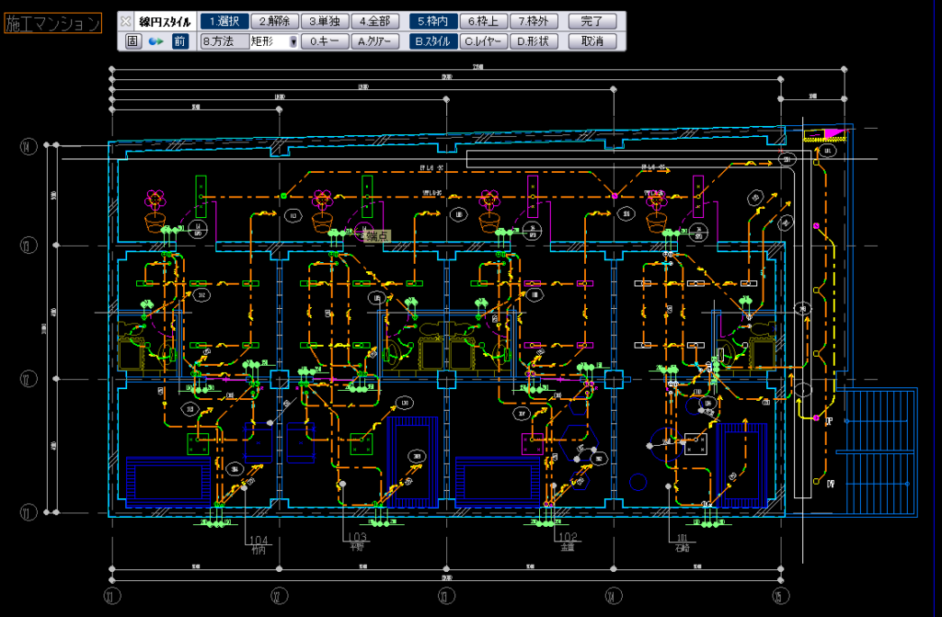Choose the 4.全部 option
This screenshot has height=617, width=942.
pyautogui.click(x=375, y=22)
